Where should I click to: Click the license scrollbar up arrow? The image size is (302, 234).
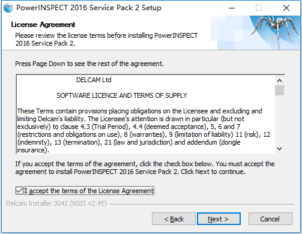(279, 80)
